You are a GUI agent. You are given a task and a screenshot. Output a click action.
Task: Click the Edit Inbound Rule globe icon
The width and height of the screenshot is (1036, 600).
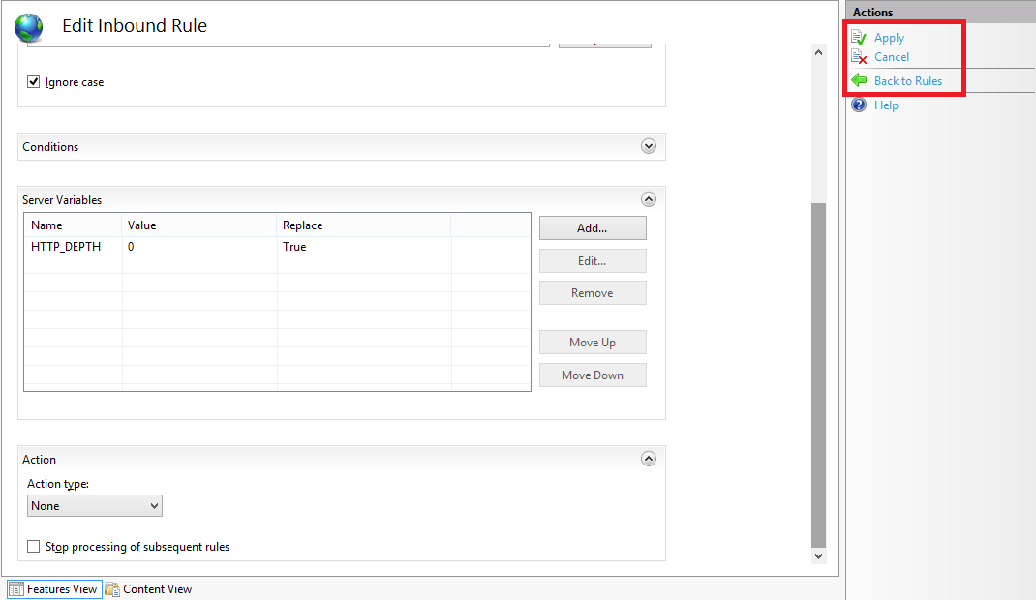pyautogui.click(x=29, y=27)
